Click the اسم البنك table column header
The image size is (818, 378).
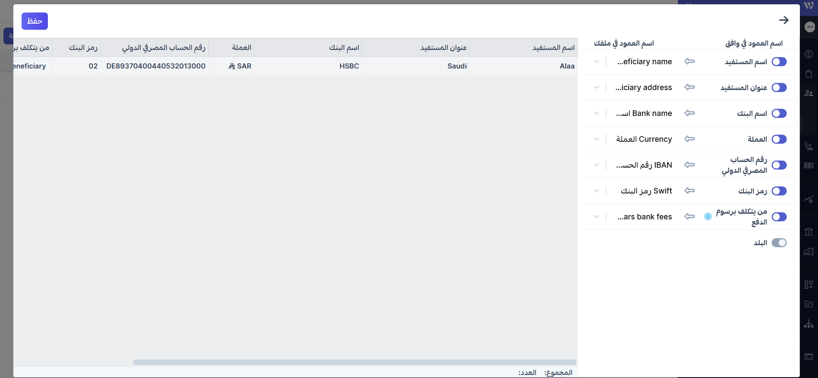(x=344, y=47)
